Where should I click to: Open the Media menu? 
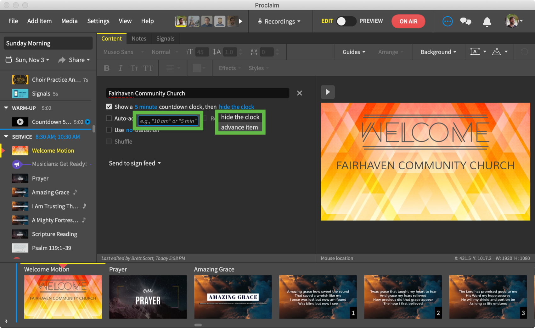(69, 21)
